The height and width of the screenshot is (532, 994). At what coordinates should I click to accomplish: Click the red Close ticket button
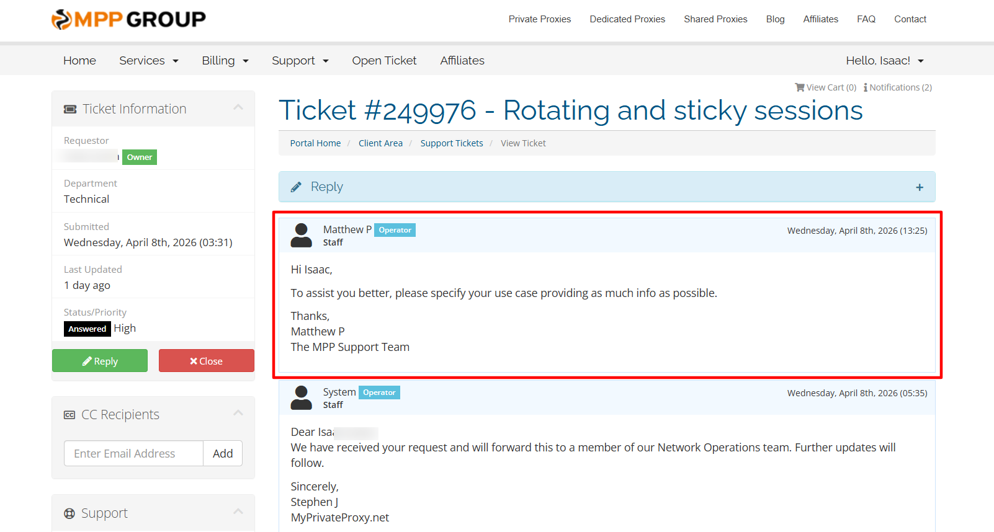click(x=207, y=361)
